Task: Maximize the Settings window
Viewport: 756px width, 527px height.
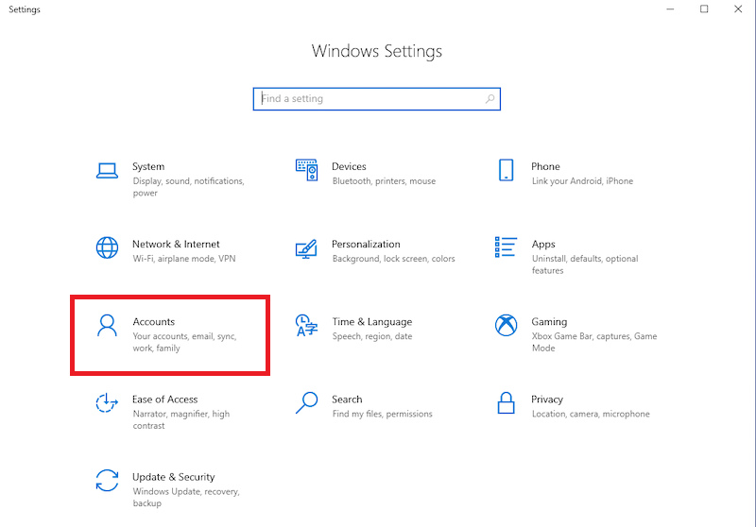Action: pos(704,9)
